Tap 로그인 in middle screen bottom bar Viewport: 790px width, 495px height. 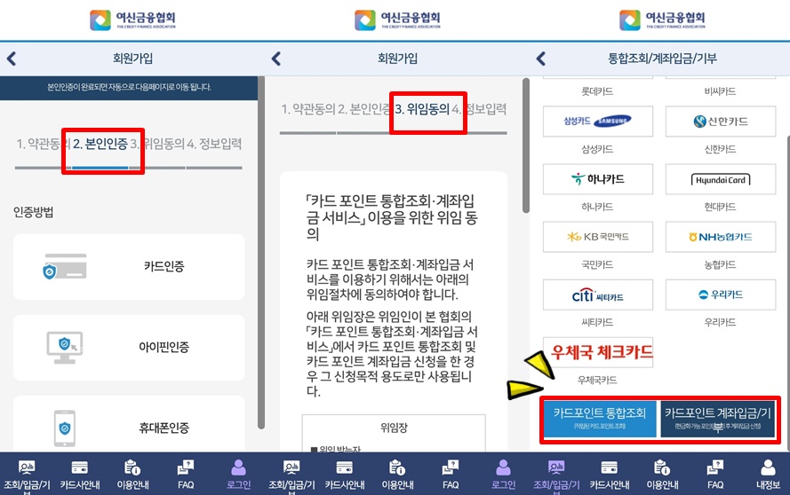point(503,475)
